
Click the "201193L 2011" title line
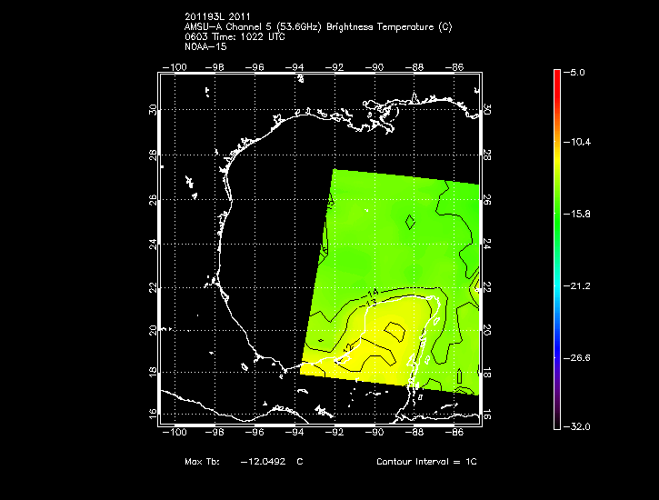tap(217, 16)
